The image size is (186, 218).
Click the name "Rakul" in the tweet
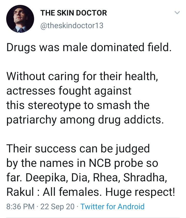tap(20, 192)
